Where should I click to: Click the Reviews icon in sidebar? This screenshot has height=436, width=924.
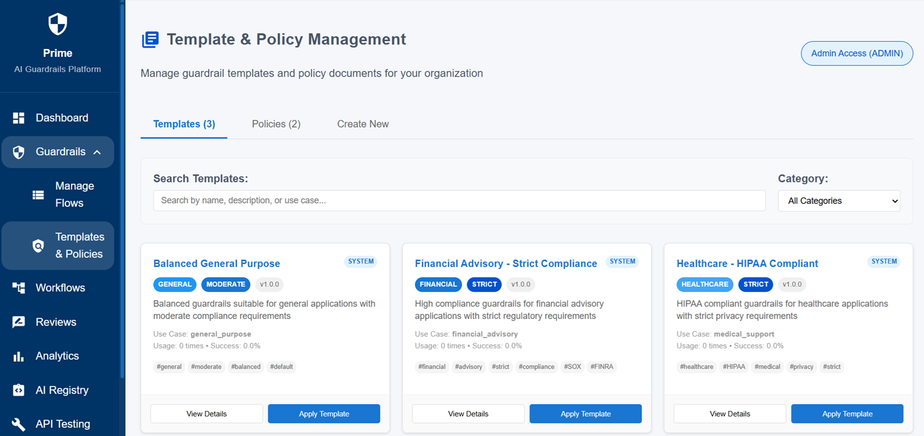coord(19,322)
